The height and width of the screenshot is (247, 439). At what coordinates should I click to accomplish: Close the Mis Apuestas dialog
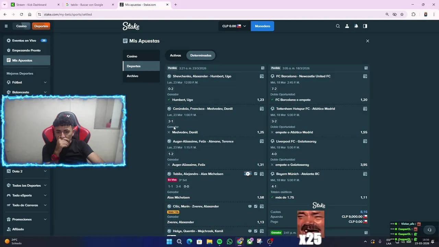[367, 41]
